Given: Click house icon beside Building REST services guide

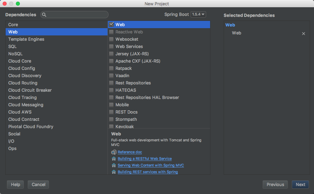Looking at the screenshot, I should tap(114, 172).
